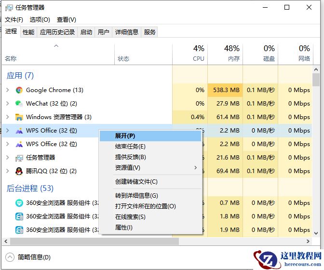Choose 提供反馈(B) in the context menu
Screen dimensions: 324x270
(x=150, y=157)
